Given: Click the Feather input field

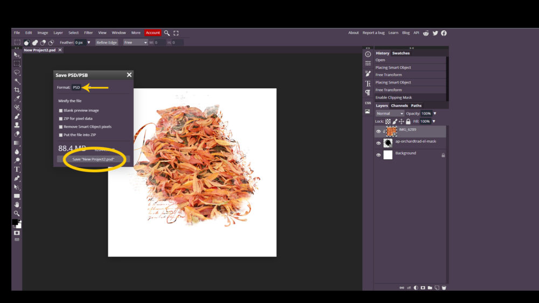Looking at the screenshot, I should click(80, 43).
